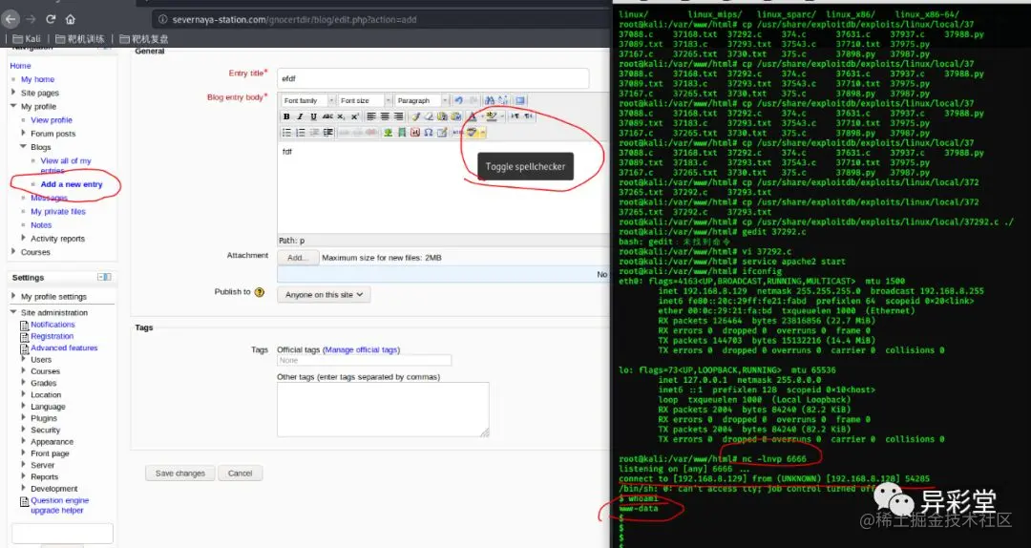Click the text color 'A' icon
Viewport: 1031px width, 548px height.
pos(473,116)
